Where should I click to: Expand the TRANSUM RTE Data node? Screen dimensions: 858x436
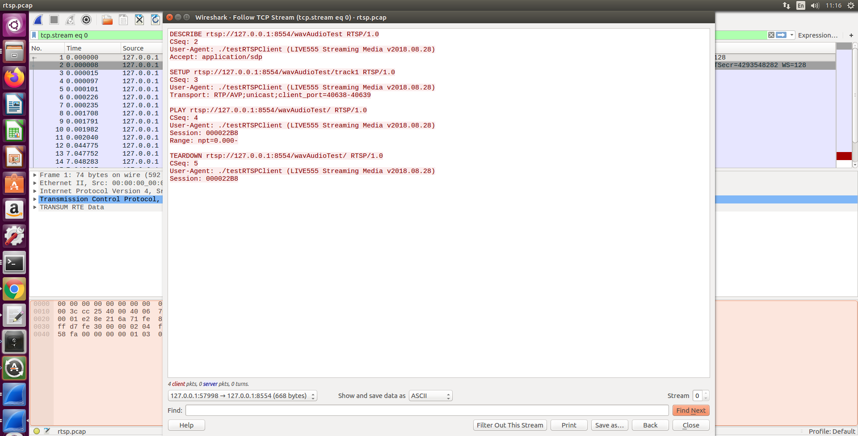(x=35, y=207)
